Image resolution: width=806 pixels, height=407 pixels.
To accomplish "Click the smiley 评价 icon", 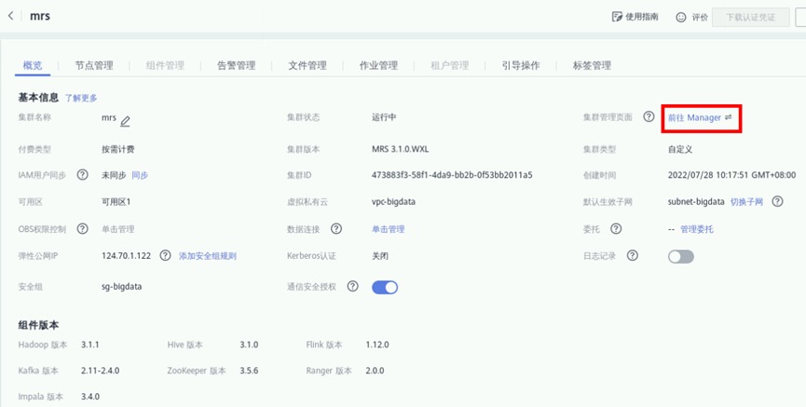I will (x=681, y=17).
